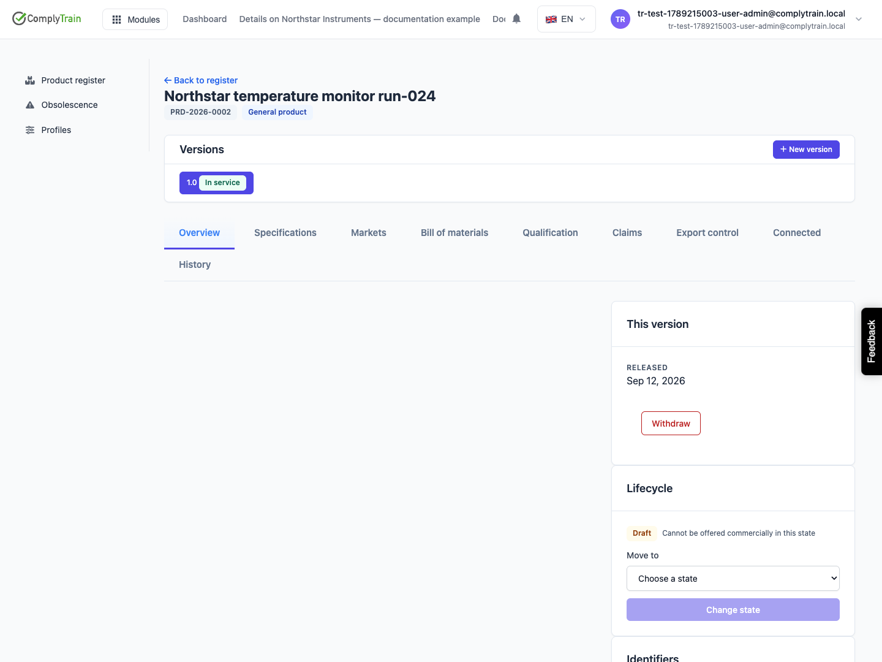Click the Profiles sliders icon
The image size is (882, 662).
pos(30,130)
